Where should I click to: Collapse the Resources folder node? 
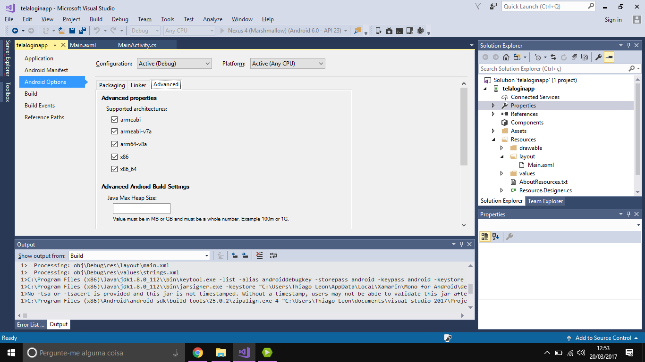tap(493, 140)
